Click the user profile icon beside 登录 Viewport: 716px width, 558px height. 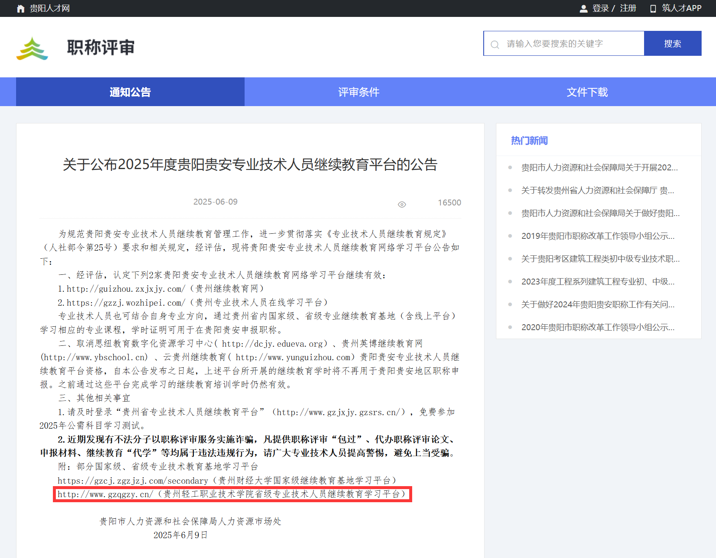point(584,8)
